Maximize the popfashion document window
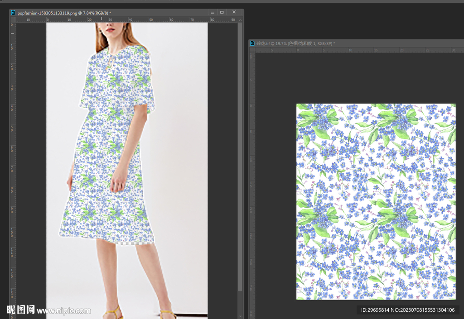Screen dimensions: 464x319 click(x=222, y=13)
